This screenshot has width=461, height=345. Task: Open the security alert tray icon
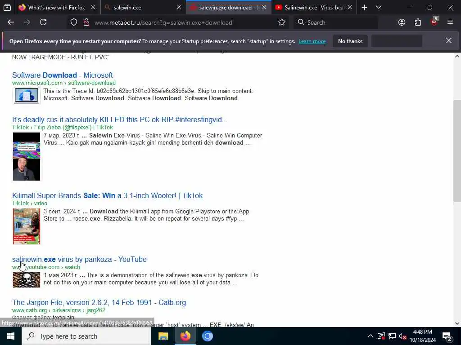(x=381, y=336)
